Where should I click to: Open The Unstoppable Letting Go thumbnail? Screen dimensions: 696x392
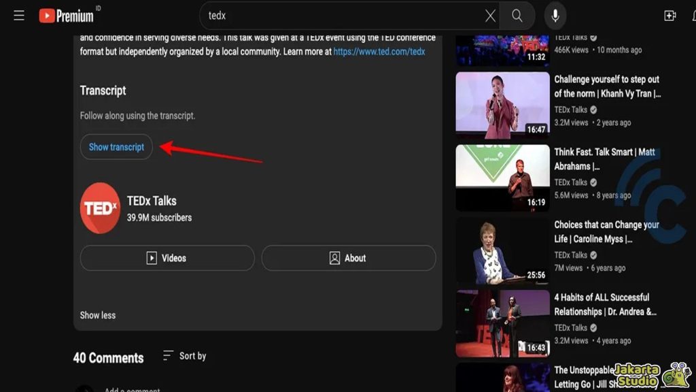pyautogui.click(x=502, y=377)
